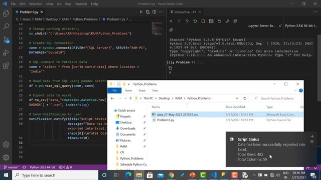The height and width of the screenshot is (180, 321).
Task: Open address bar history dropdown
Action: click(237, 98)
